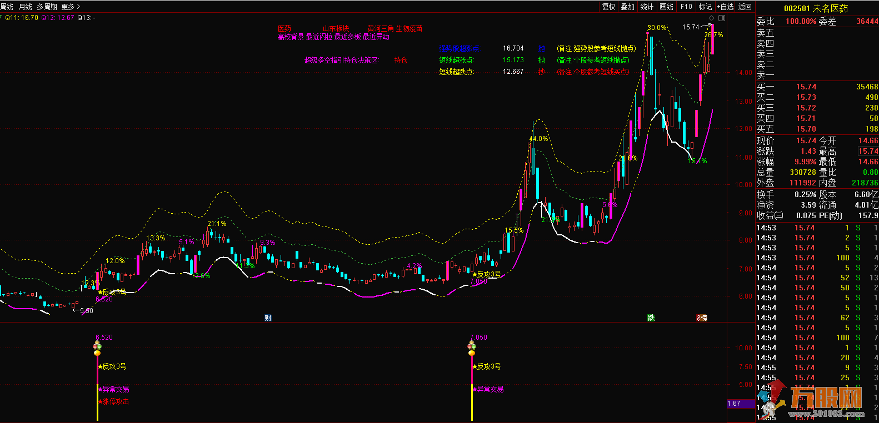Image resolution: width=879 pixels, height=423 pixels.
Task: Click the 返回 back button
Action: click(745, 7)
